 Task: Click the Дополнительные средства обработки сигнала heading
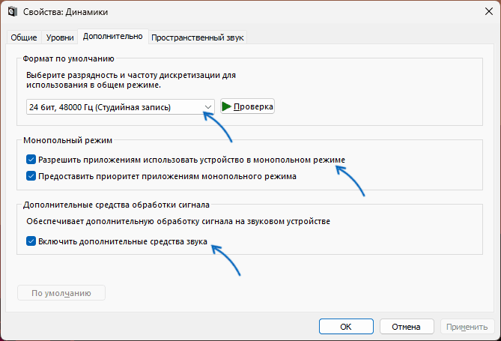(116, 205)
